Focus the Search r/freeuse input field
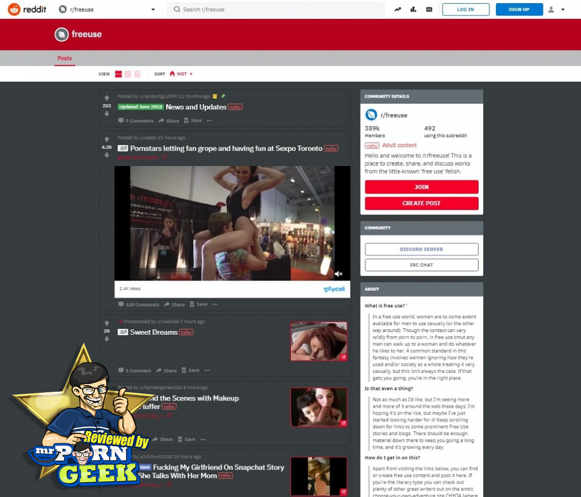 click(276, 9)
